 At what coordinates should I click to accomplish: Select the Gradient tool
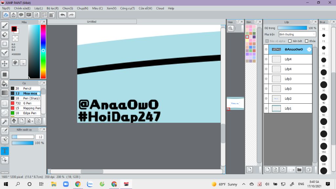coord(5,93)
